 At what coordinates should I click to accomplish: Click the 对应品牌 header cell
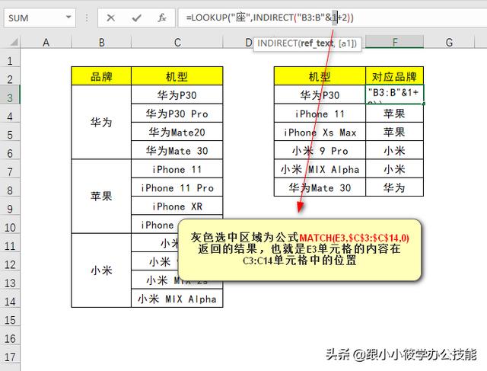click(394, 76)
